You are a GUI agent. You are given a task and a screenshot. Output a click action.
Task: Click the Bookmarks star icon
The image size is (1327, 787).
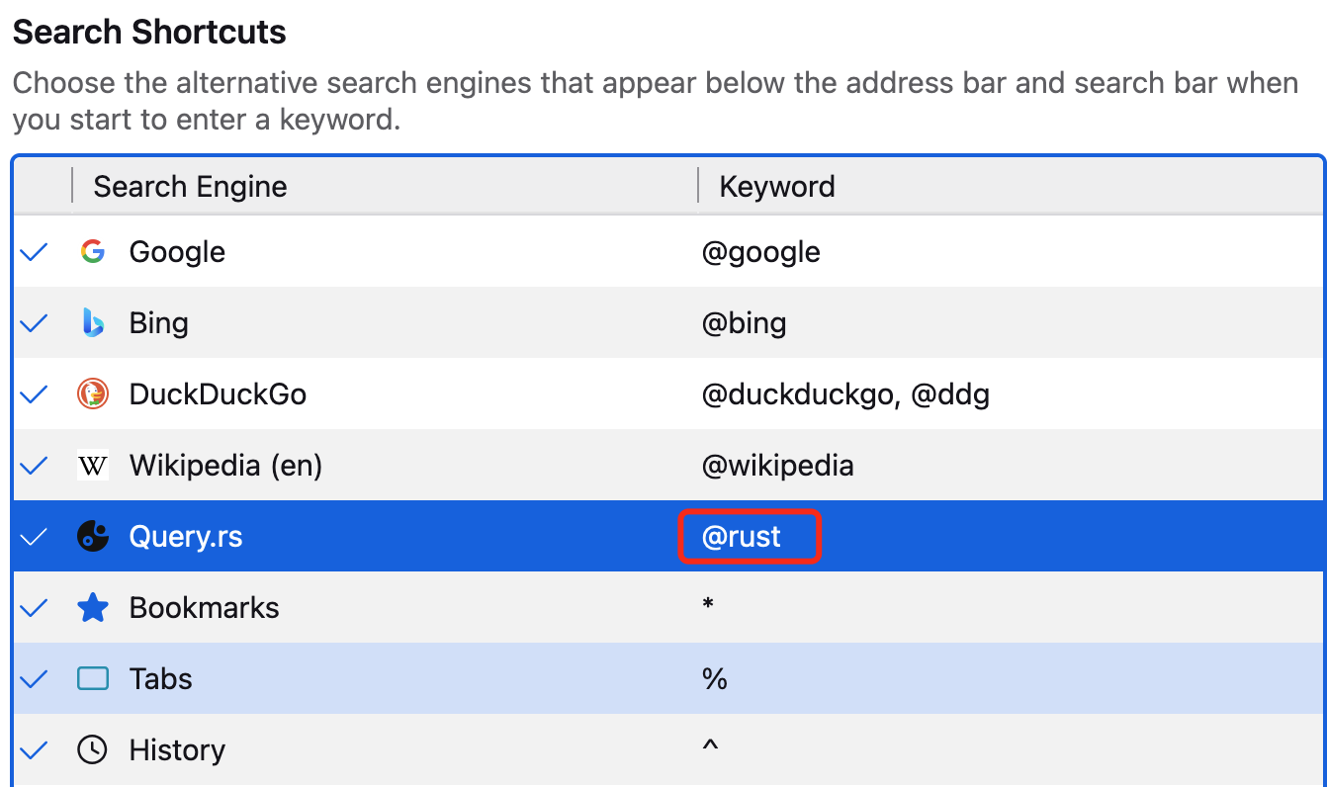coord(92,607)
